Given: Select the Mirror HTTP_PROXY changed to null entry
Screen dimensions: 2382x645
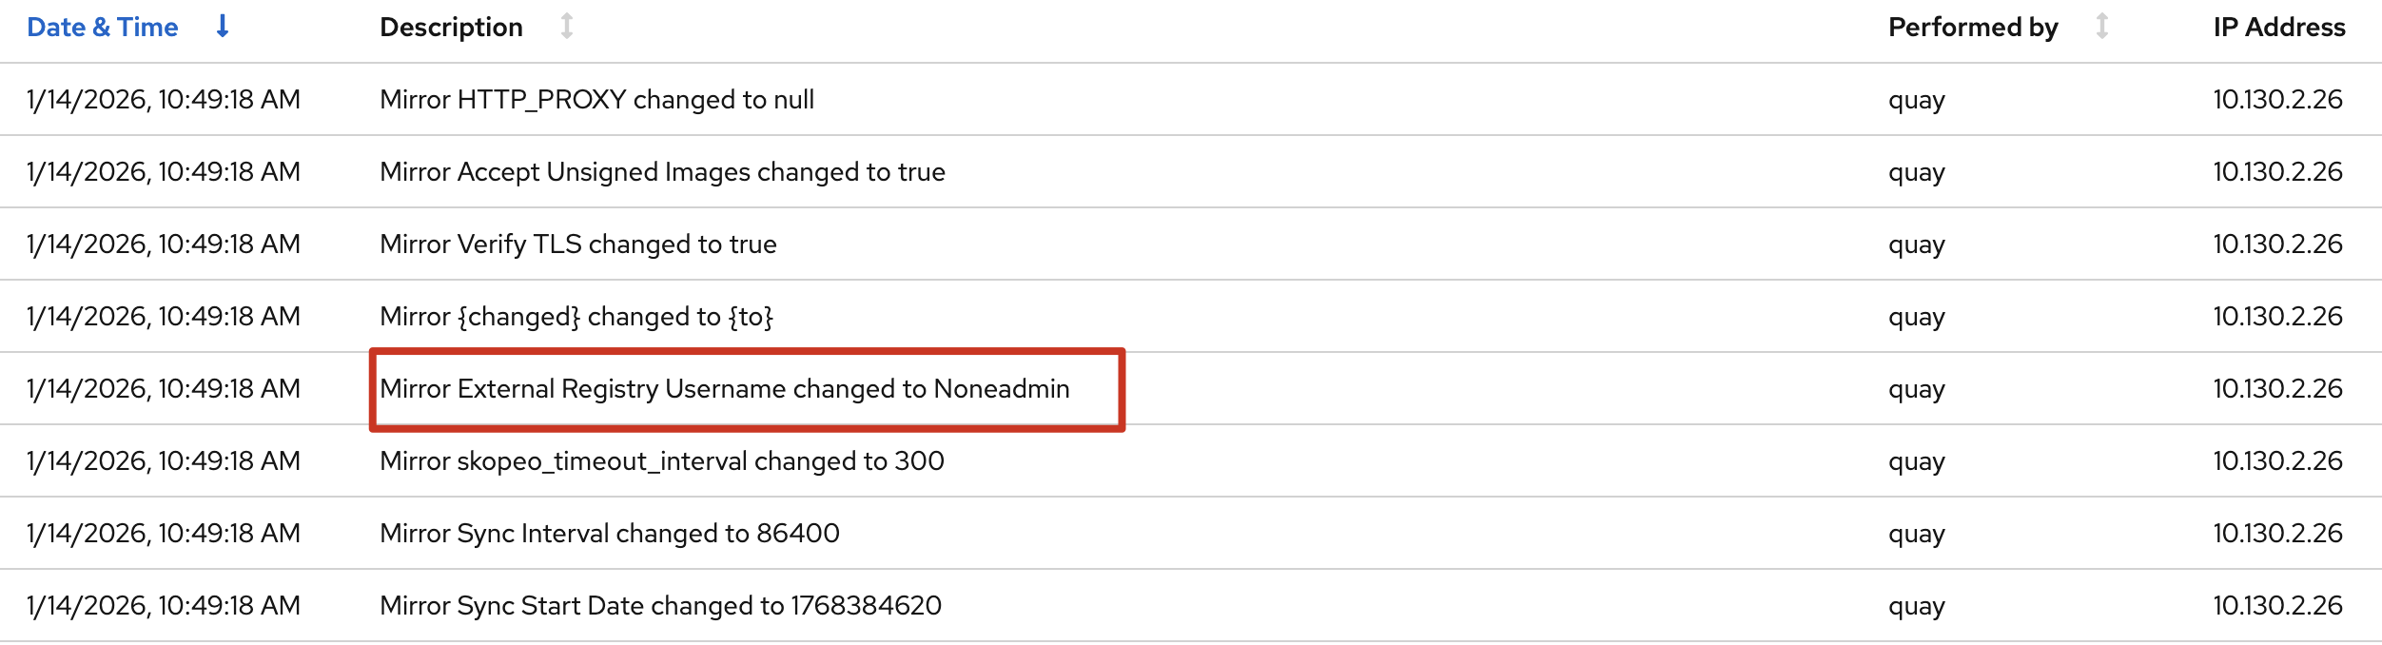Looking at the screenshot, I should coord(596,100).
